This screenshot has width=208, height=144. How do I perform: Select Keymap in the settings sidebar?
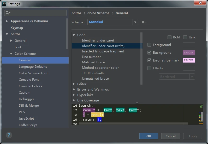click(17, 28)
